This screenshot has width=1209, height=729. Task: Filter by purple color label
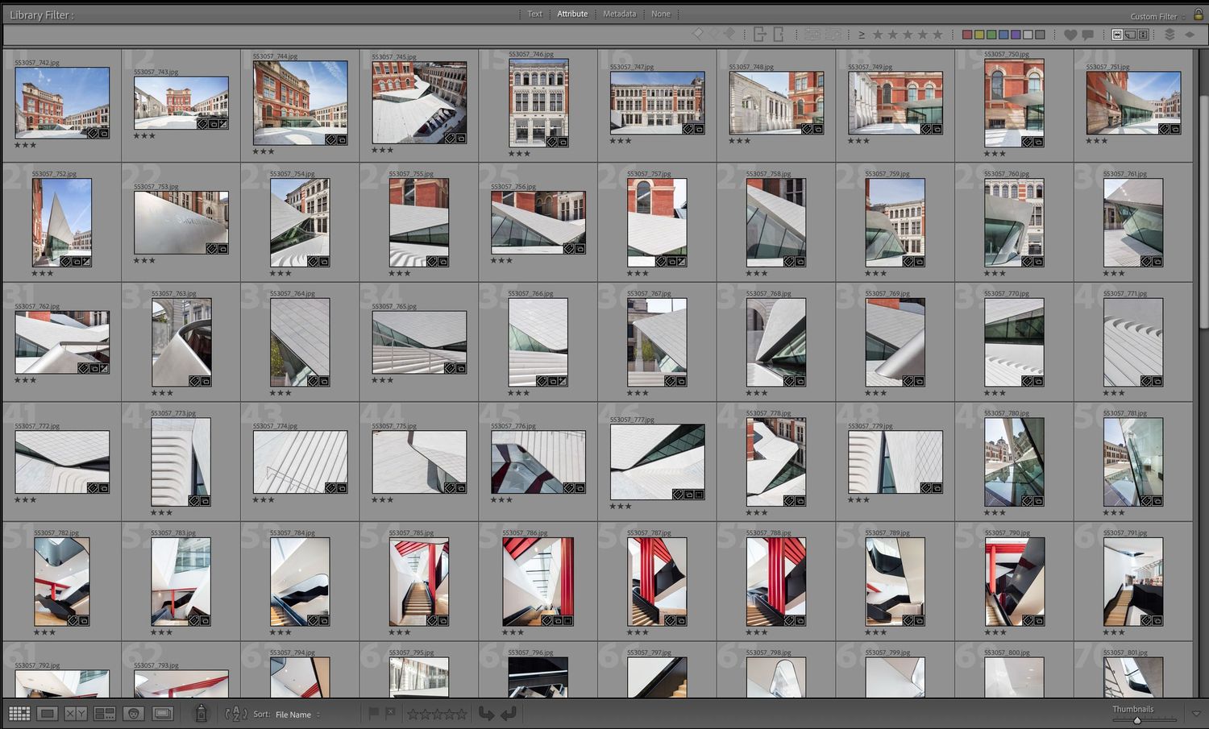1016,35
